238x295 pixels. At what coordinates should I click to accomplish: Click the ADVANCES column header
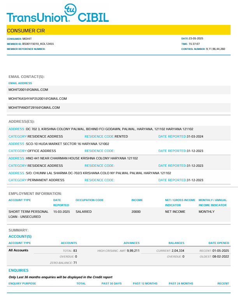click(132, 243)
